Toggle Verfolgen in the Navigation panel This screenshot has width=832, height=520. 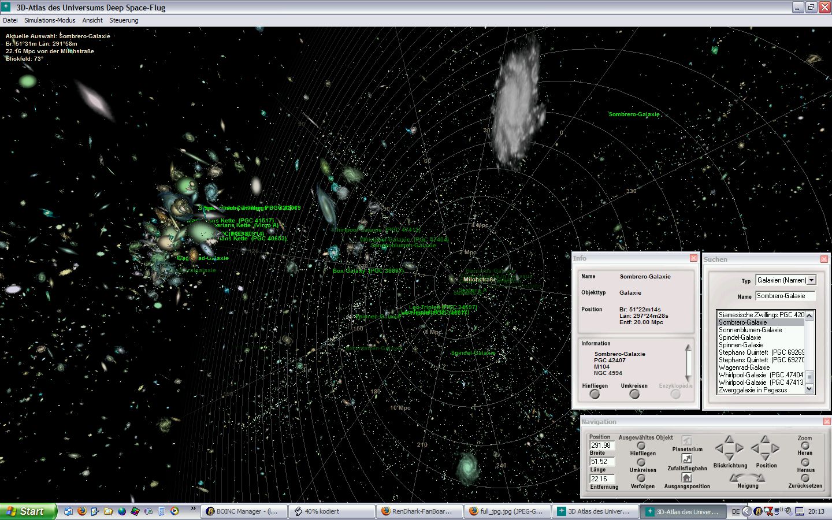pyautogui.click(x=641, y=478)
